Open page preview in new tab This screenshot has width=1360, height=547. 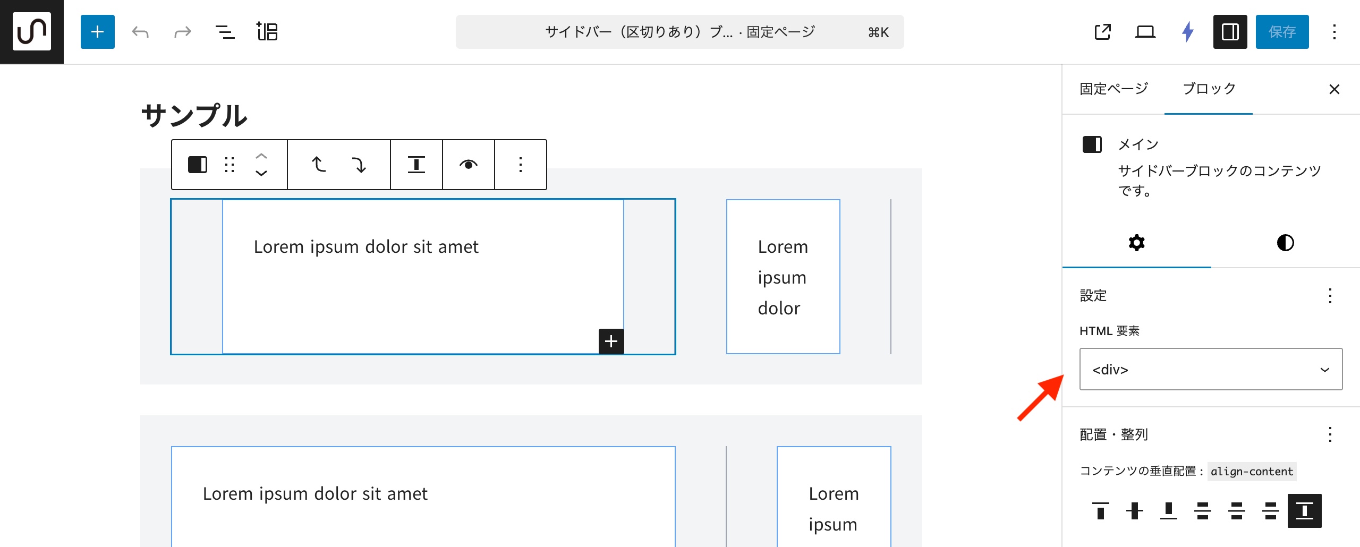click(1102, 32)
